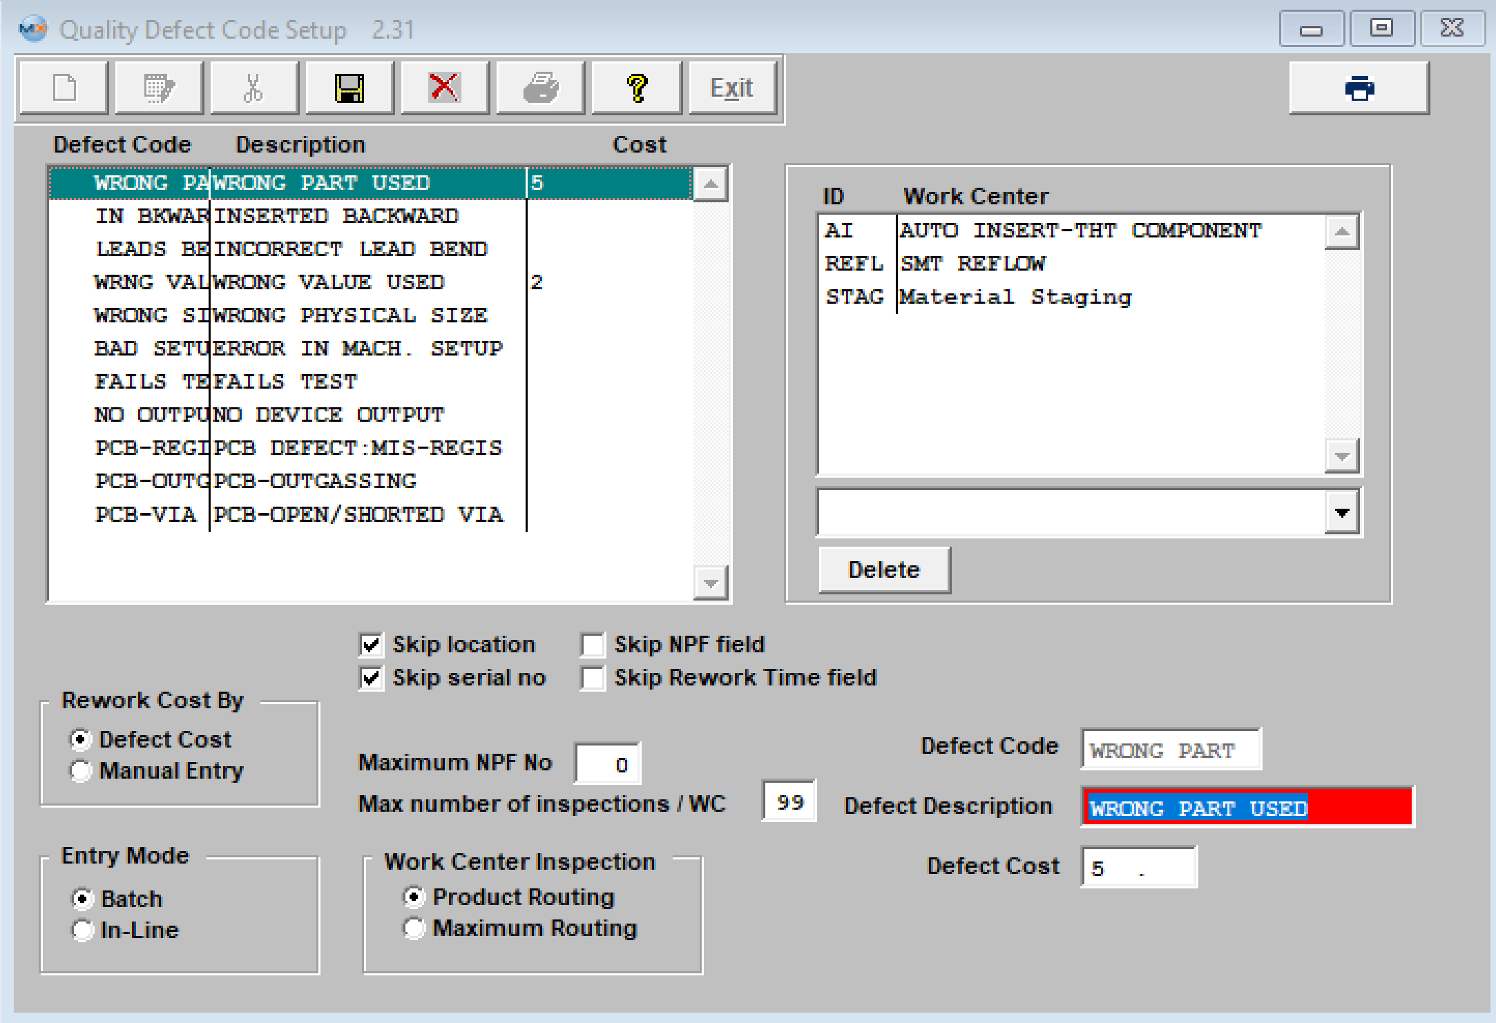Click the gray printer toolbar icon
Viewport: 1496px width, 1023px height.
click(540, 88)
